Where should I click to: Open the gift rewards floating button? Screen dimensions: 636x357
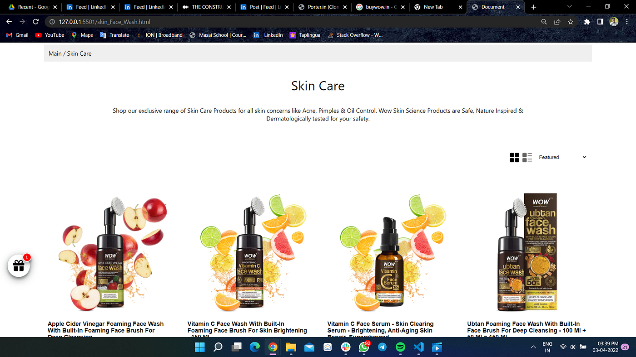tap(19, 266)
